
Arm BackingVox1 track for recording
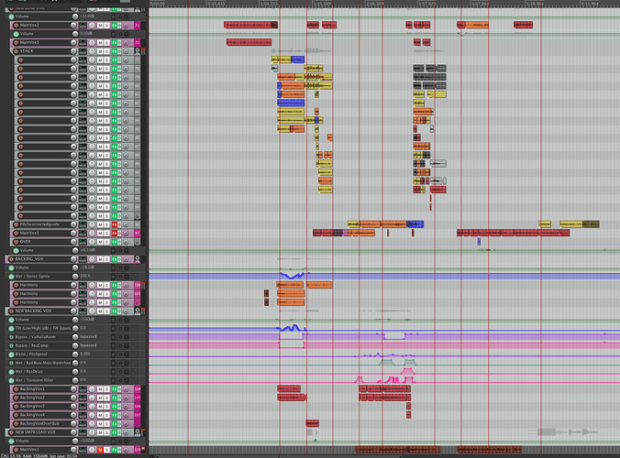click(x=16, y=389)
